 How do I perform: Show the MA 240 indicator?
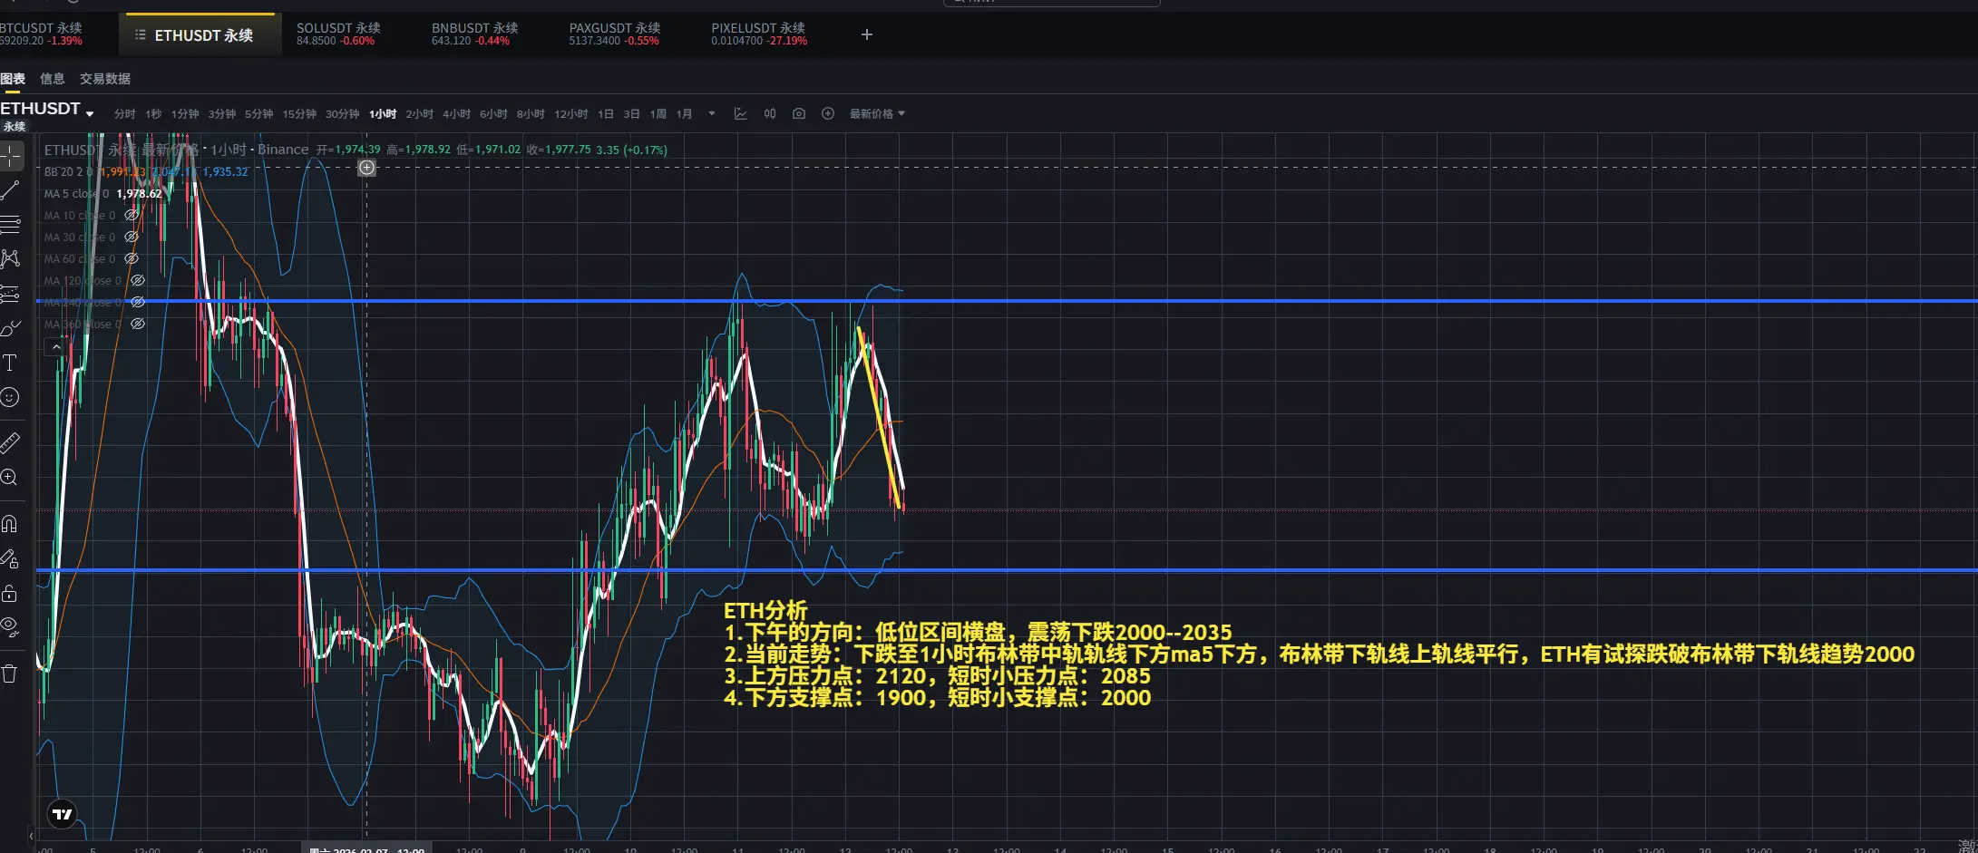point(138,302)
